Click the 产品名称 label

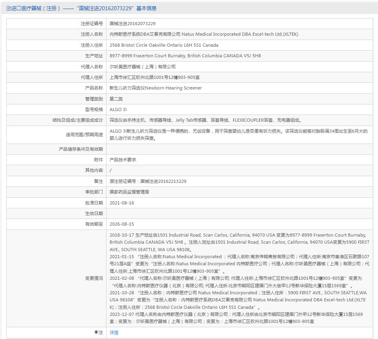(x=94, y=88)
